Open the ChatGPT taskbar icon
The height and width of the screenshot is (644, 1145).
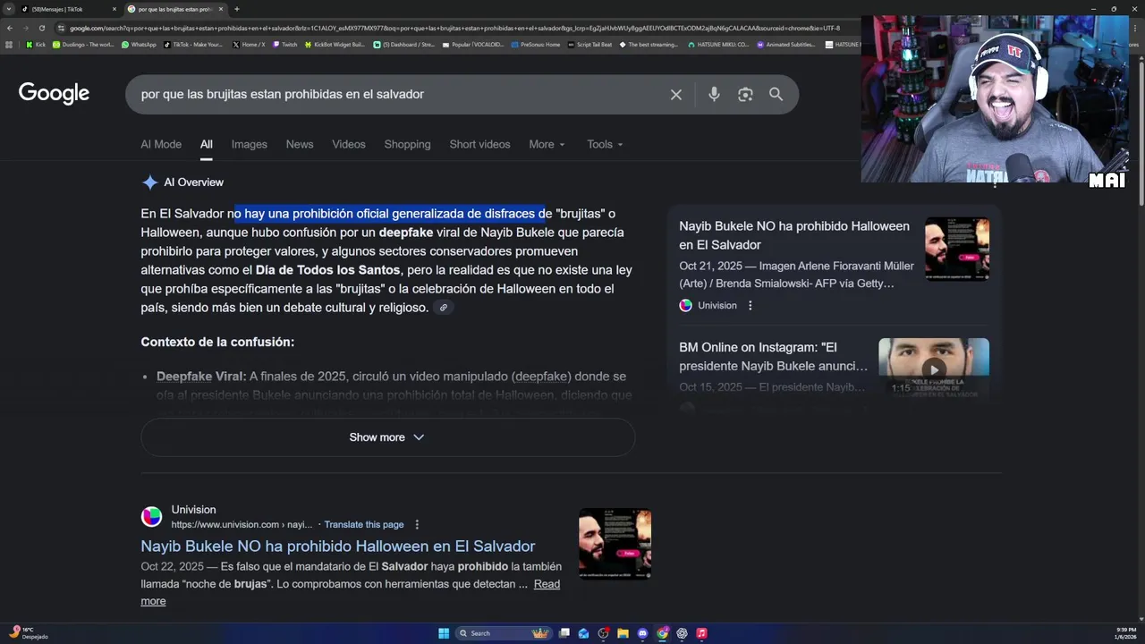pos(682,633)
